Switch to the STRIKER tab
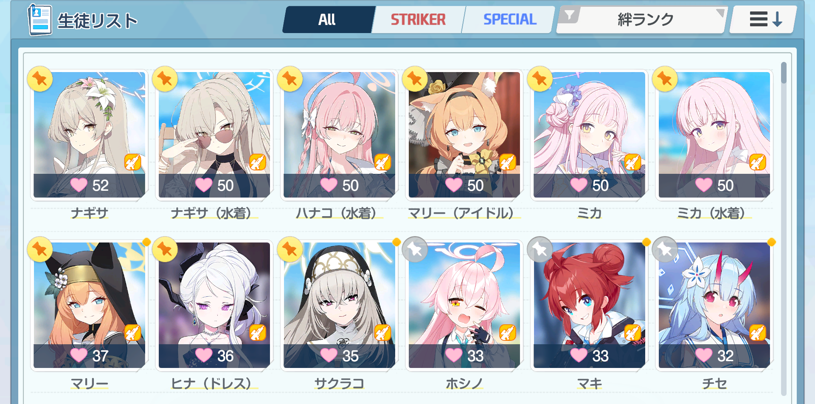 (x=418, y=20)
